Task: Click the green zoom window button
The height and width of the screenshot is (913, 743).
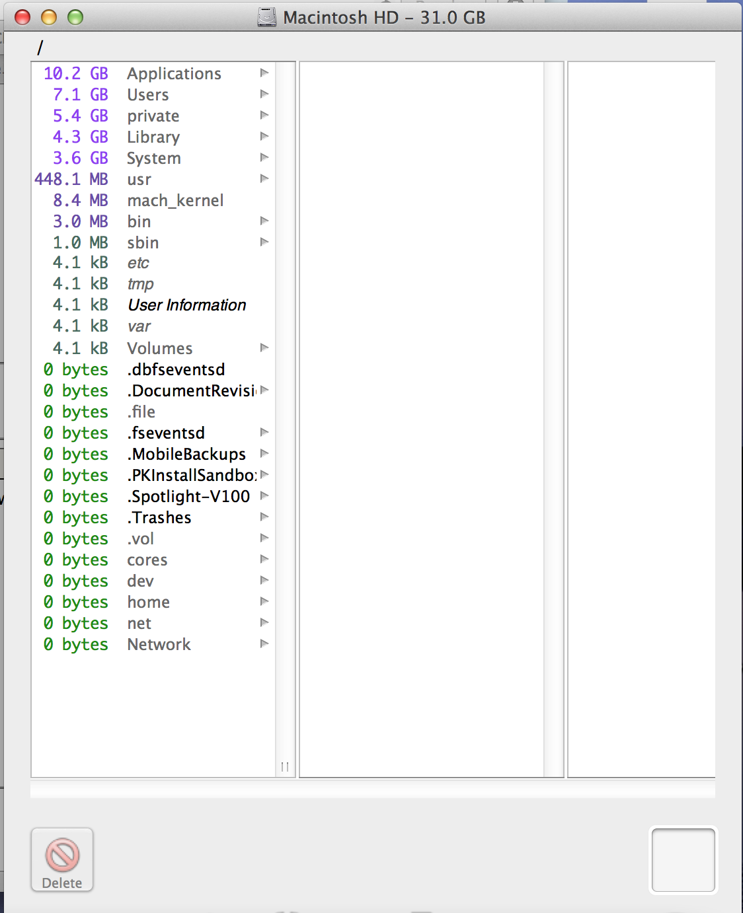Action: pyautogui.click(x=75, y=17)
